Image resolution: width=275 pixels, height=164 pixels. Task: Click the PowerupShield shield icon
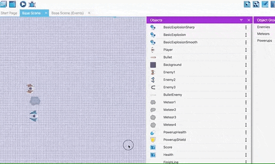tap(153, 140)
